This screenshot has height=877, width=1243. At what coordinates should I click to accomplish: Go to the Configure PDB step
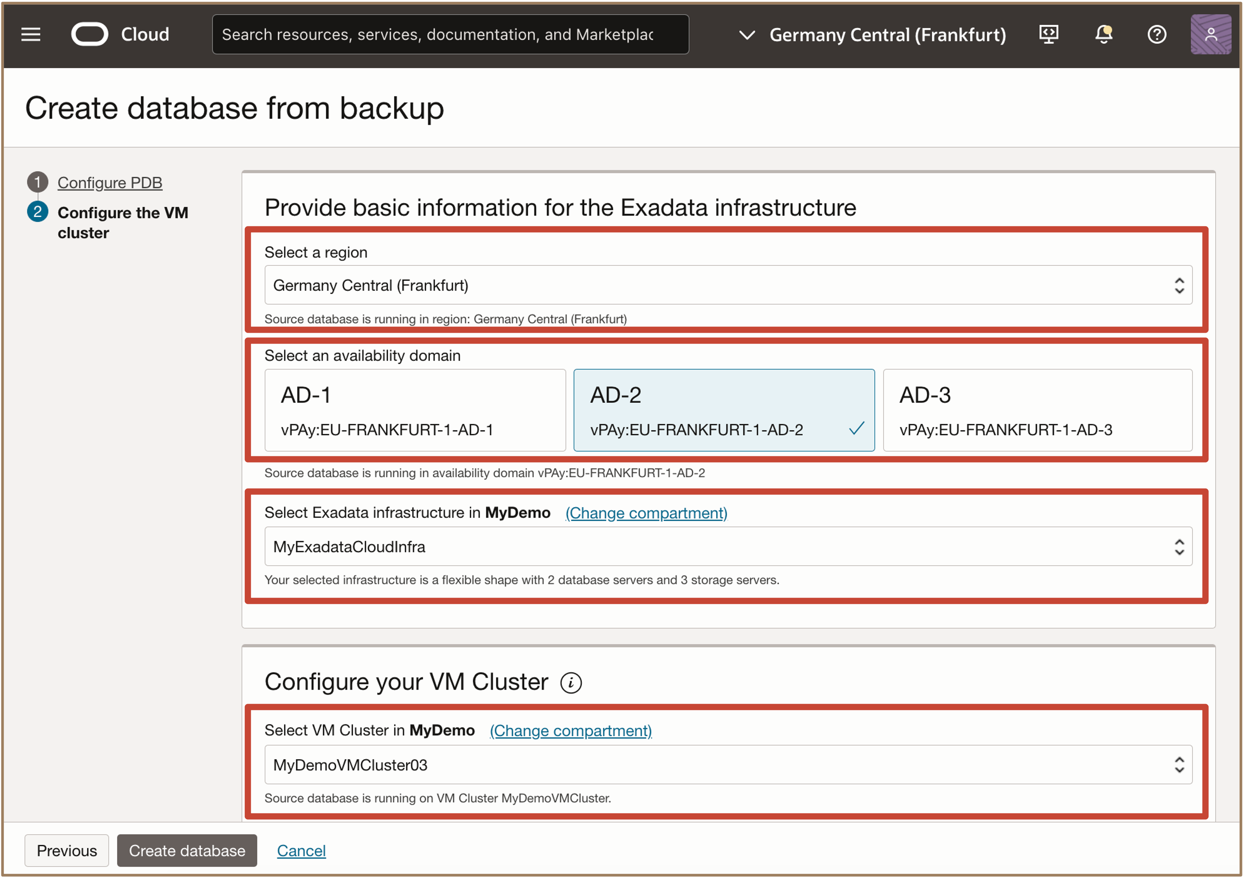click(110, 183)
